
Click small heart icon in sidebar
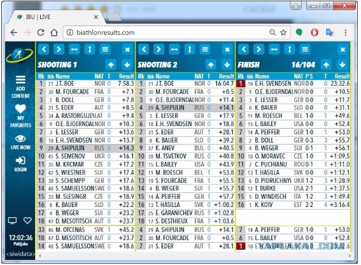[27, 220]
